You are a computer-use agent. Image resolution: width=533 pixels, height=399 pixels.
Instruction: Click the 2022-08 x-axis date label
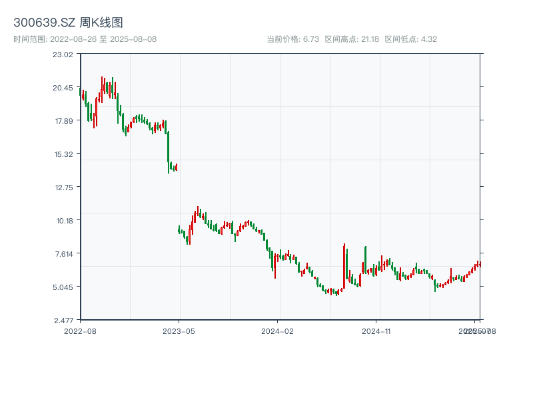80,331
